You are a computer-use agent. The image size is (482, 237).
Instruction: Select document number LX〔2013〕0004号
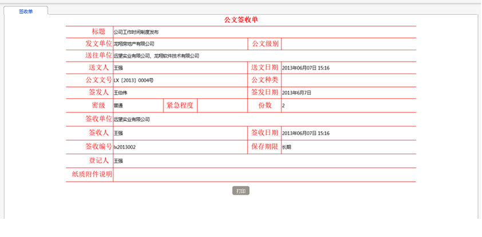pyautogui.click(x=133, y=81)
